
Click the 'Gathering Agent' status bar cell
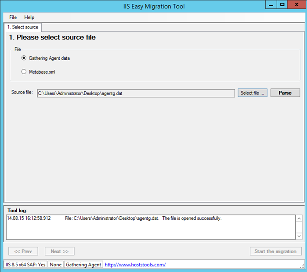tap(83, 265)
